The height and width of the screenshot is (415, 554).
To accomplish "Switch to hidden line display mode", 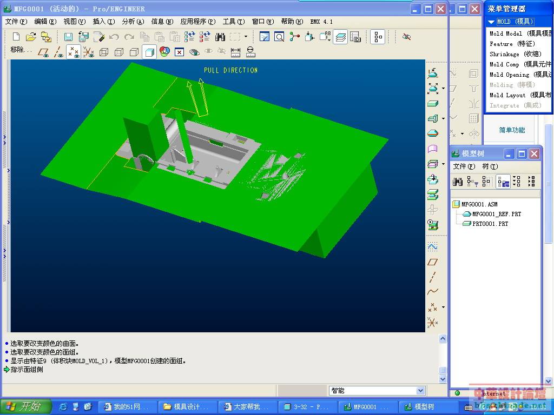I will pyautogui.click(x=119, y=52).
